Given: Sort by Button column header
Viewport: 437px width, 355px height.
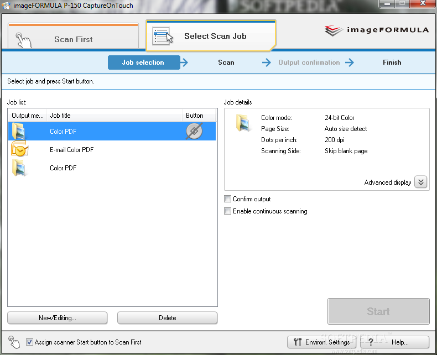Looking at the screenshot, I should pyautogui.click(x=199, y=116).
